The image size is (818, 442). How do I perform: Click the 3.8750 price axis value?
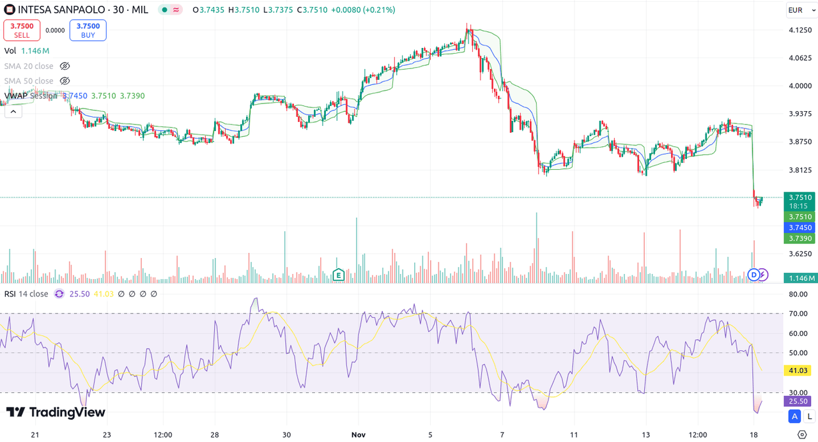coord(800,142)
